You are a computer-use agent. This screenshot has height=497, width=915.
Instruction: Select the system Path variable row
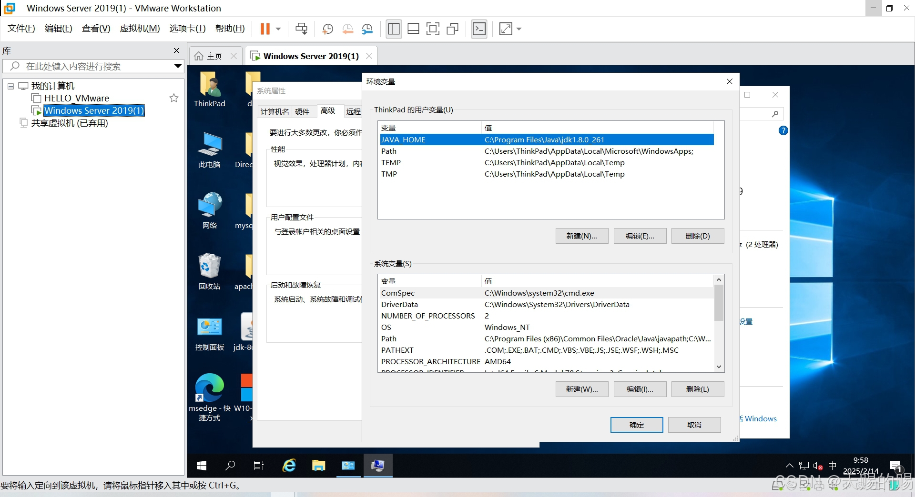pos(547,338)
